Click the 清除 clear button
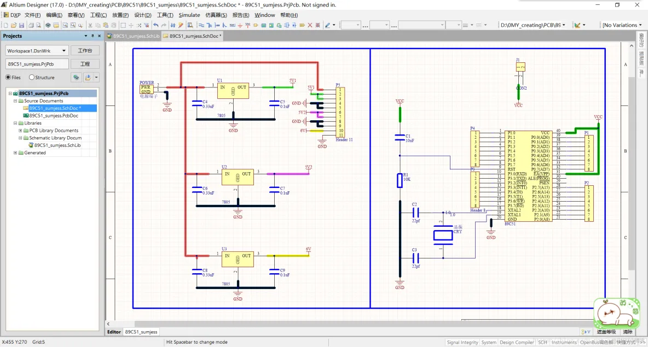 pos(628,332)
